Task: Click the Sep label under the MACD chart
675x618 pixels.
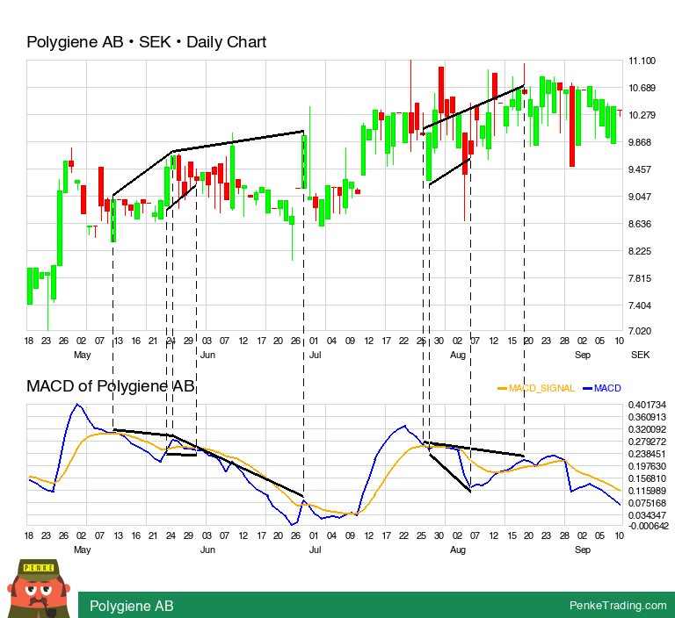Action: 583,550
